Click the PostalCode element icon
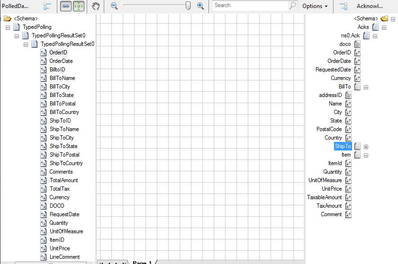 pyautogui.click(x=349, y=129)
